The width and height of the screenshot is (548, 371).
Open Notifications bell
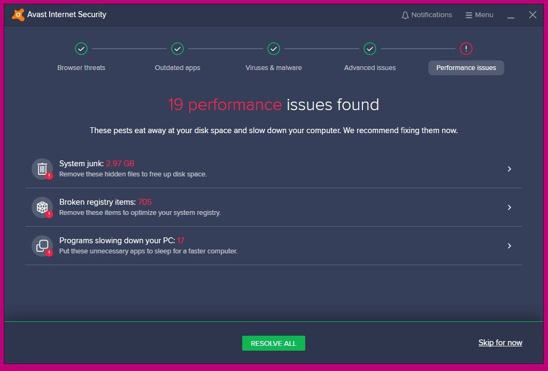point(427,14)
